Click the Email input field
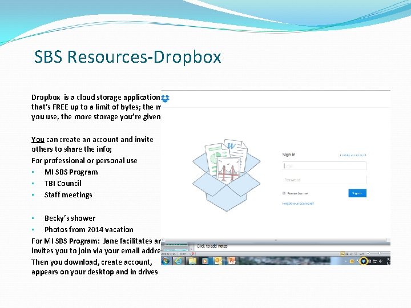The image size is (411, 308). pyautogui.click(x=324, y=166)
